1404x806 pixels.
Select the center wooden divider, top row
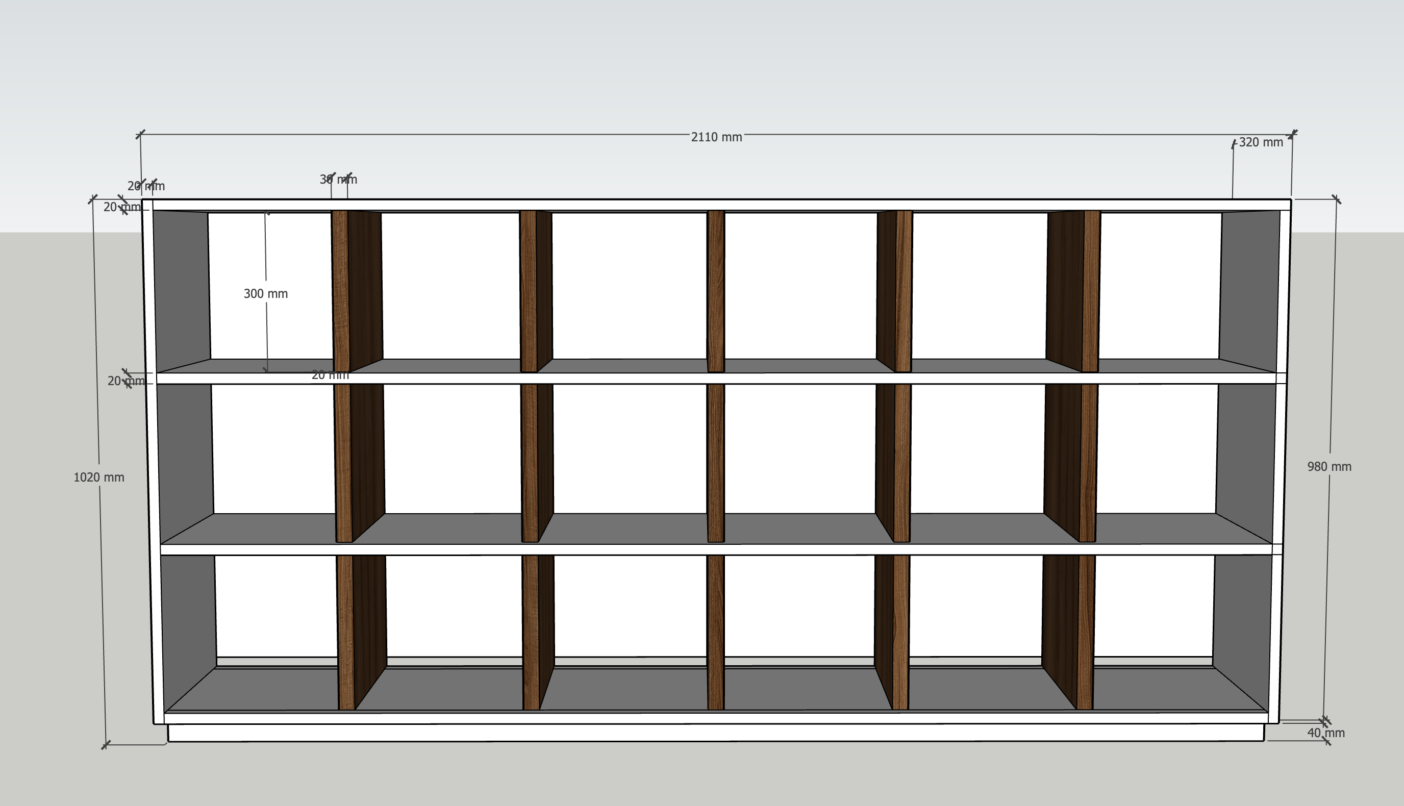pyautogui.click(x=715, y=291)
